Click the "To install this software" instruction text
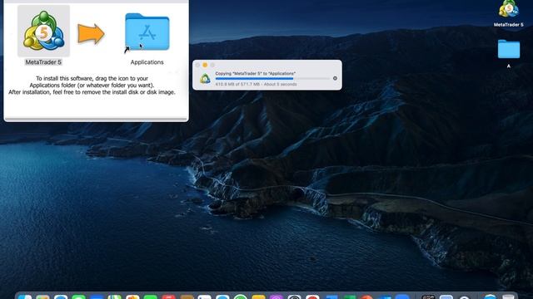The image size is (533, 299). [x=92, y=85]
